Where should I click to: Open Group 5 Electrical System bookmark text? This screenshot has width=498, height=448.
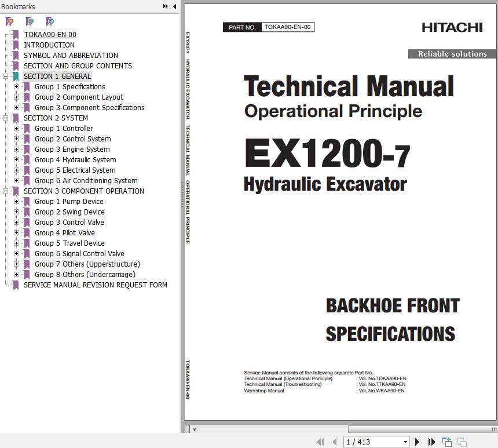click(x=75, y=170)
